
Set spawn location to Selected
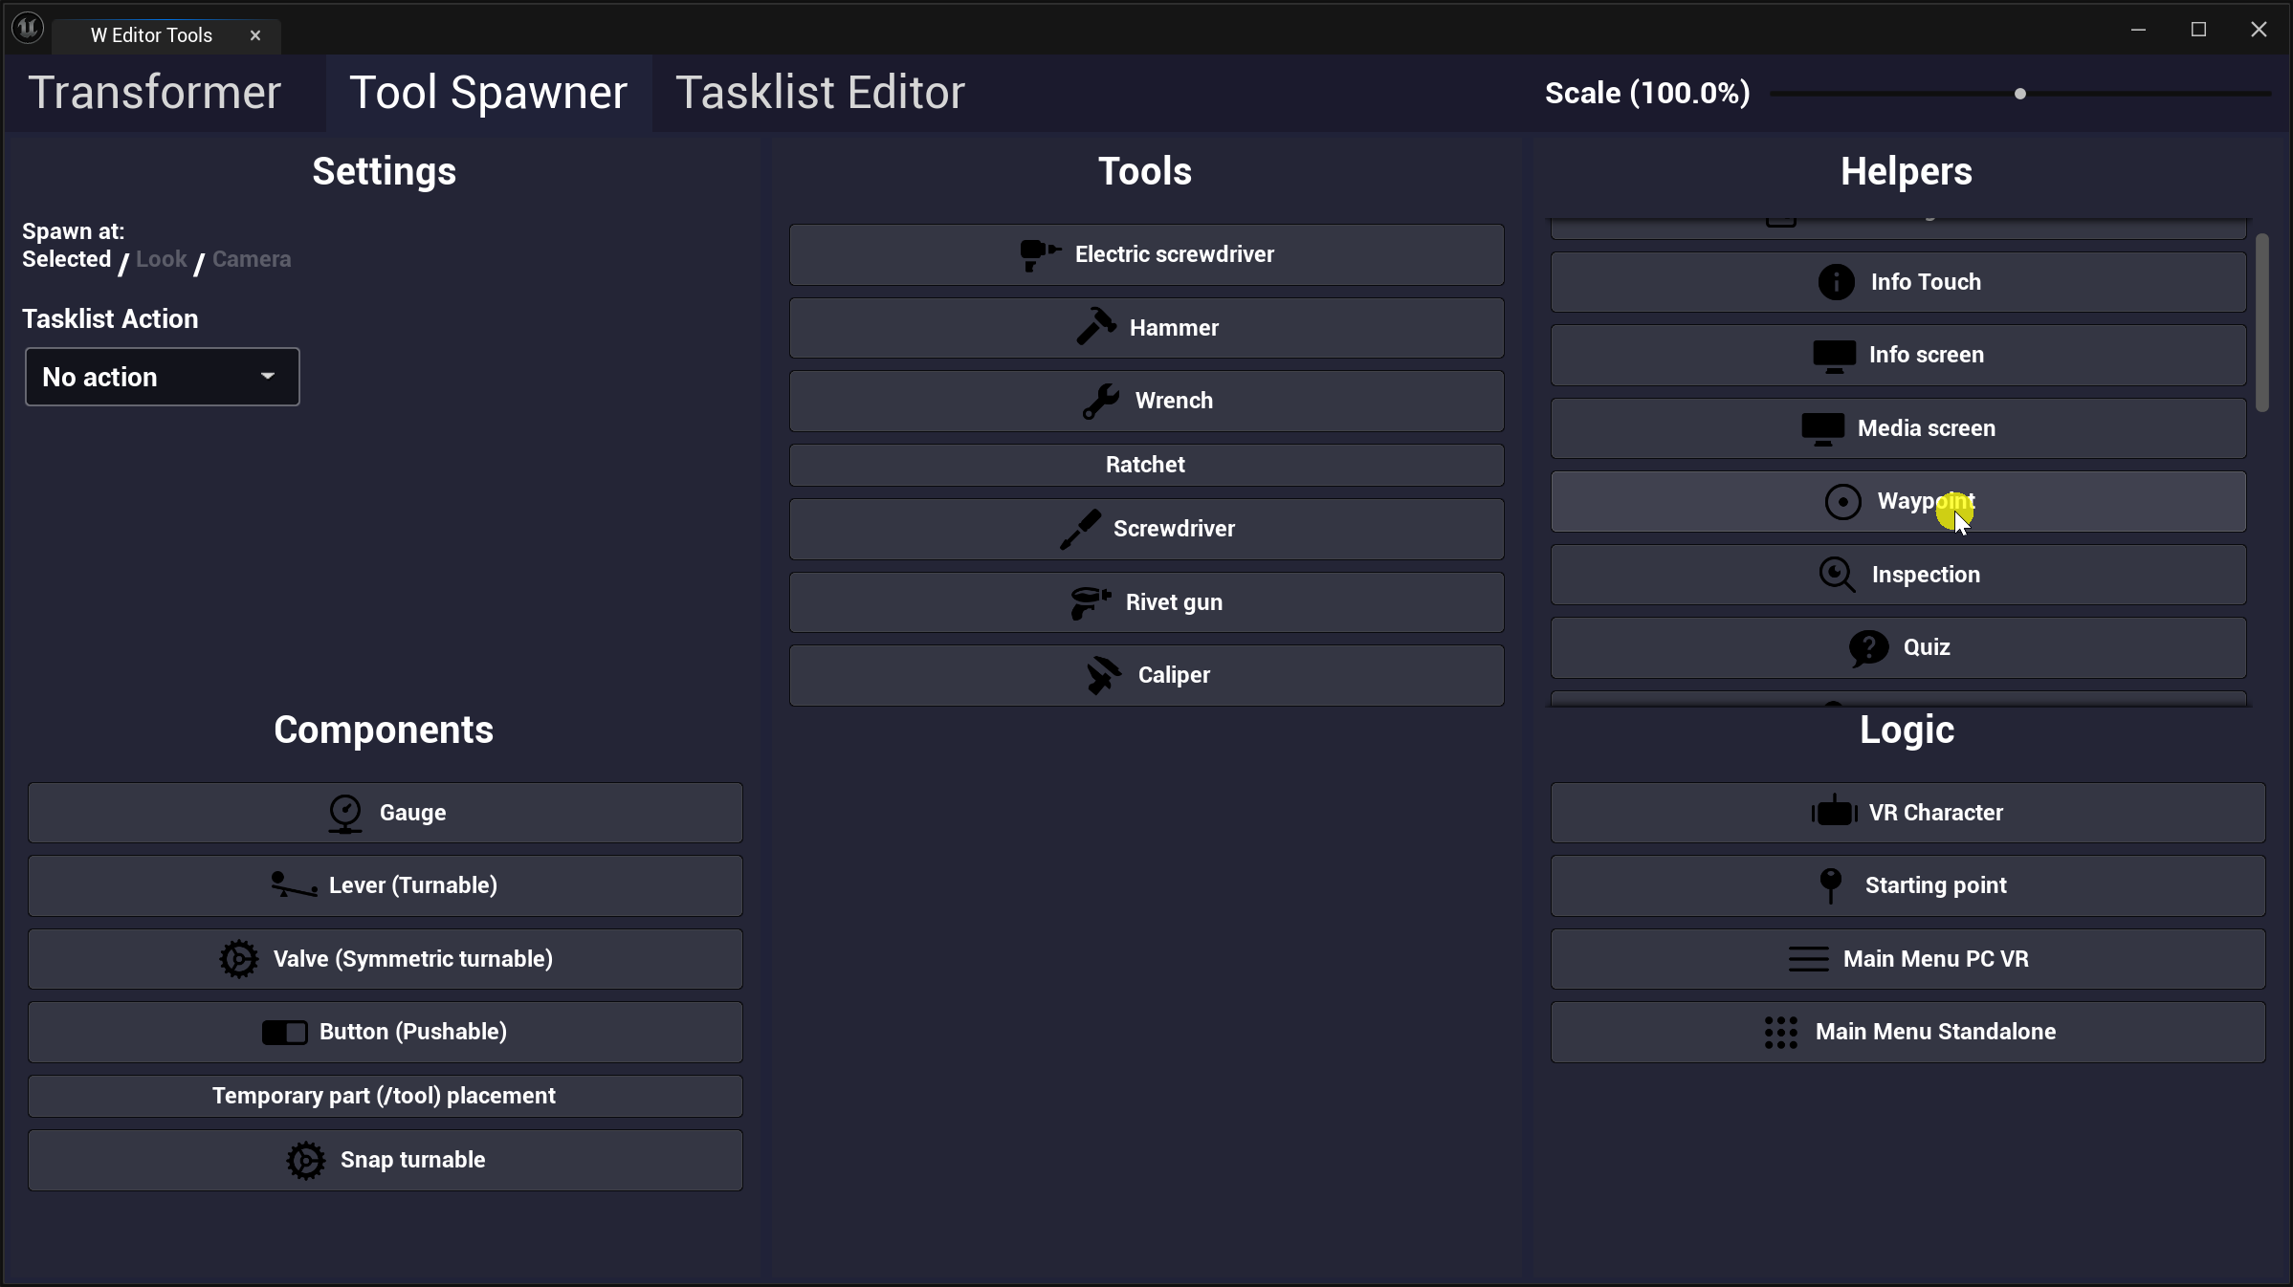pyautogui.click(x=66, y=259)
